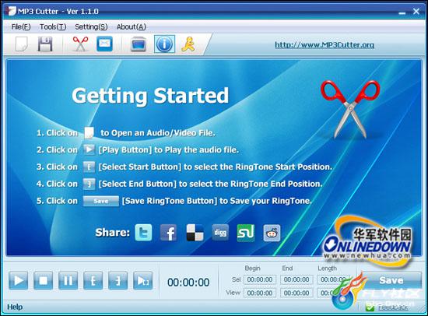
Task: Click the yellow running man toolbar icon
Action: [x=188, y=44]
